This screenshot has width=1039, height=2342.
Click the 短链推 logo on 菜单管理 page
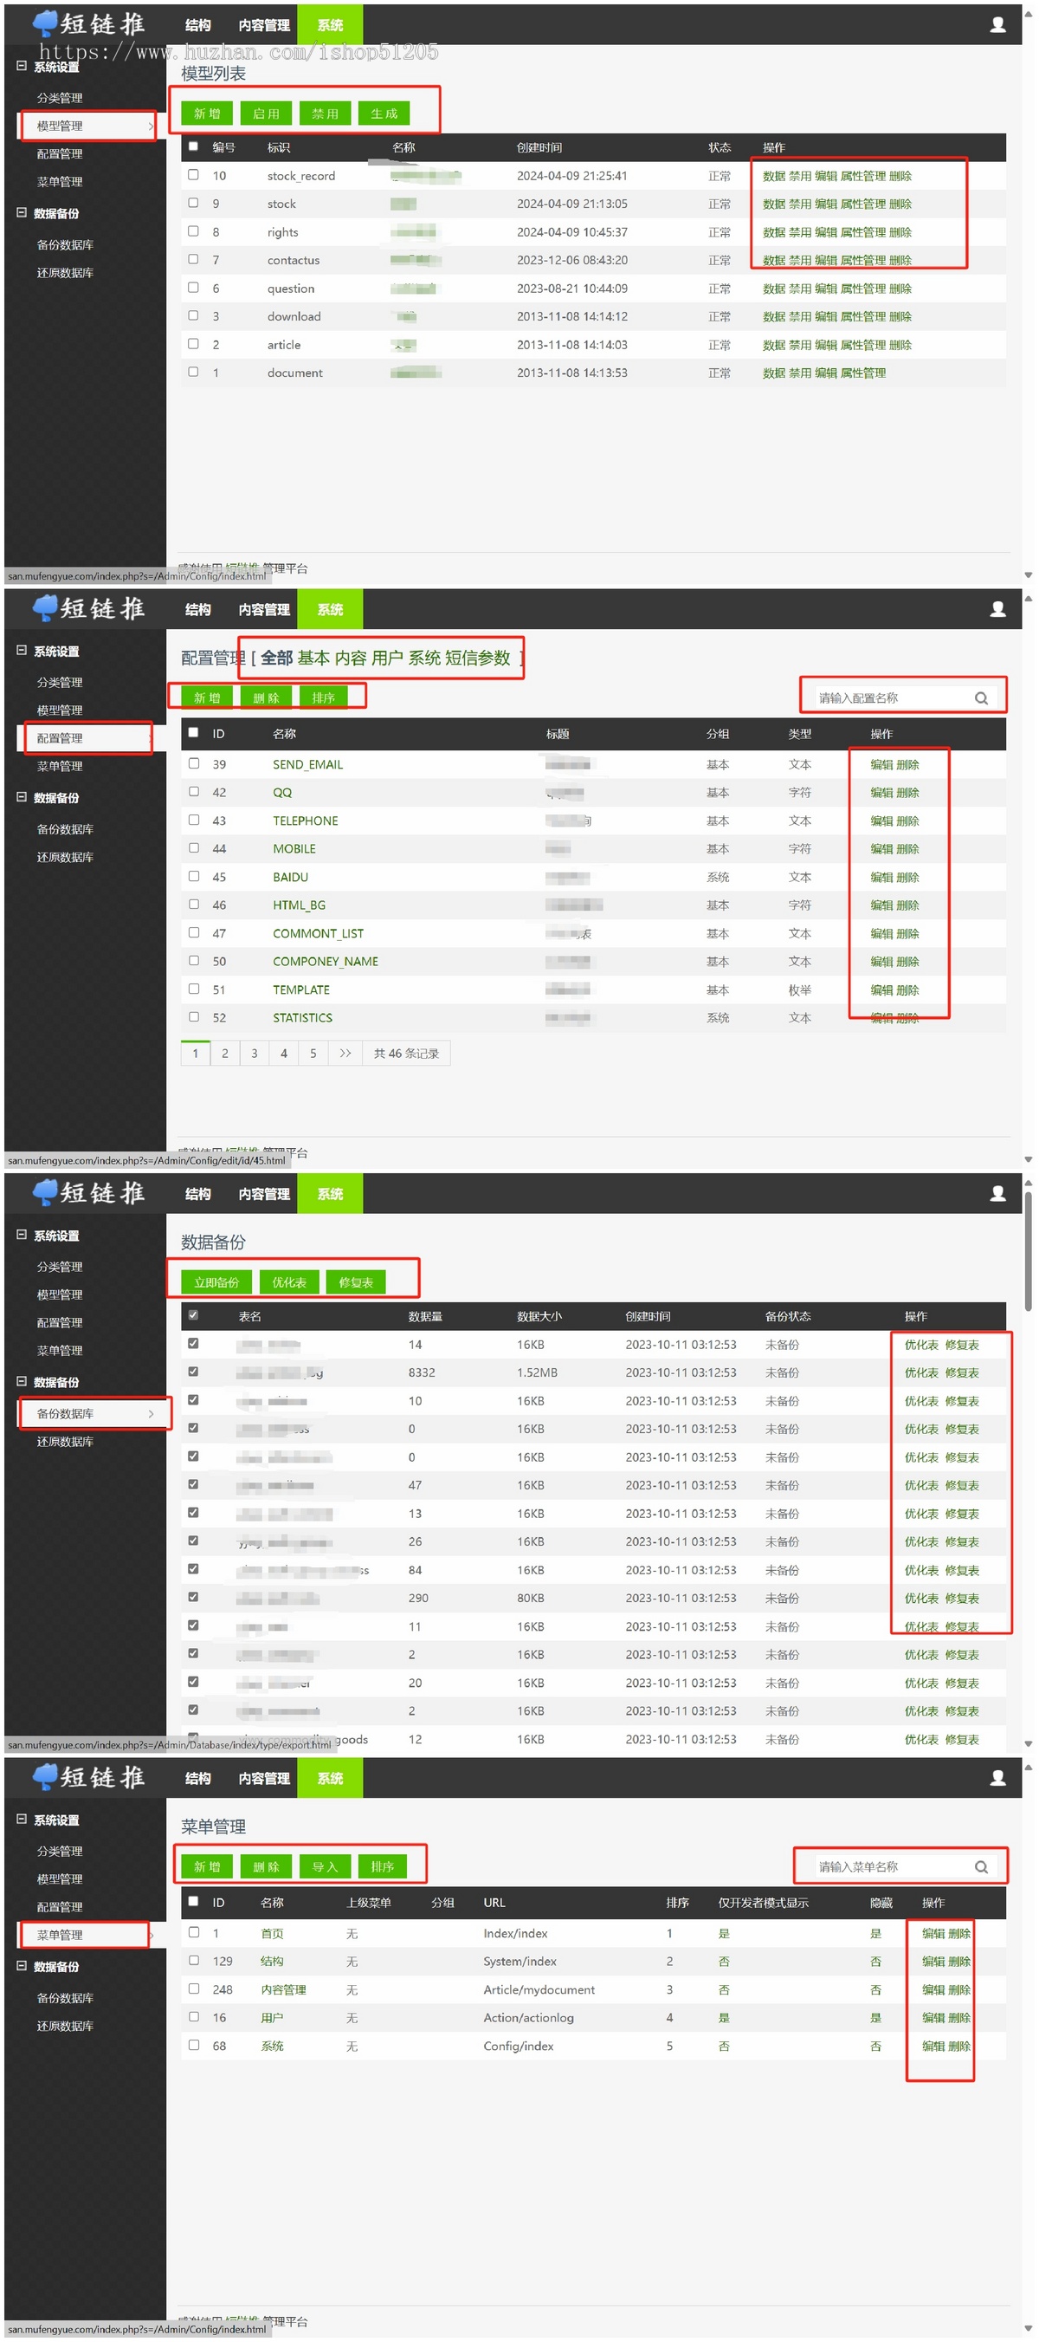[88, 1777]
